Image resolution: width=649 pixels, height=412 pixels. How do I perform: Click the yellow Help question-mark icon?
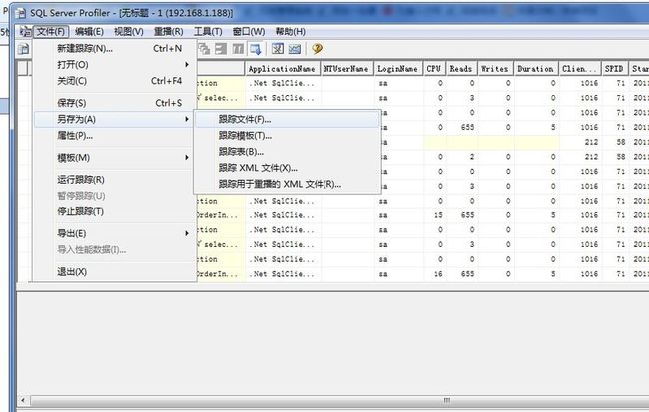click(318, 49)
